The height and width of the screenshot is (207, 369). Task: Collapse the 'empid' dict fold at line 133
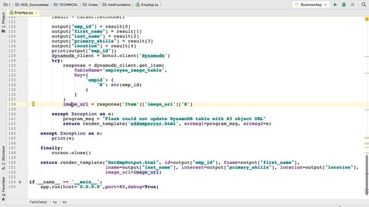(27, 80)
